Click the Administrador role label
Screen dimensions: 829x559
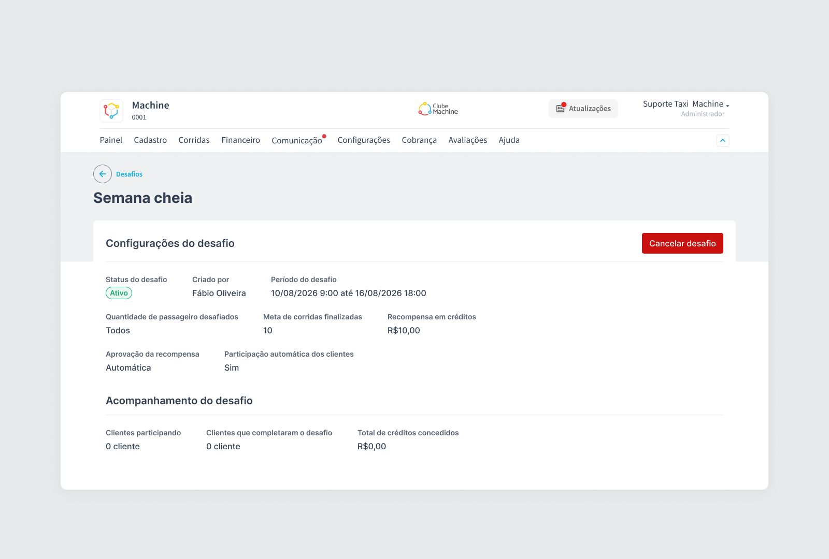tap(703, 114)
